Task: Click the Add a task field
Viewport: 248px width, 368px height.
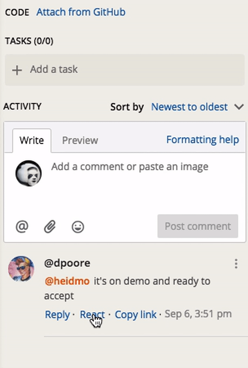Action: tap(125, 70)
